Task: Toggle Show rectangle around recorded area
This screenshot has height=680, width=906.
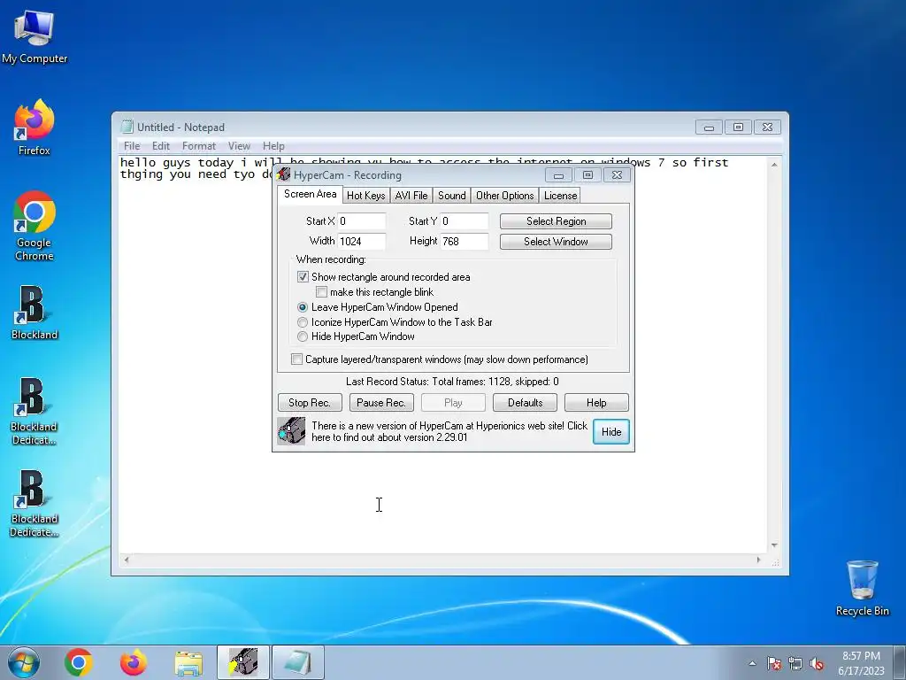Action: [303, 277]
